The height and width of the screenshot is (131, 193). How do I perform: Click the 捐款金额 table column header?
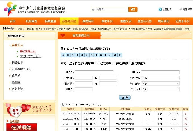[x=174, y=109]
